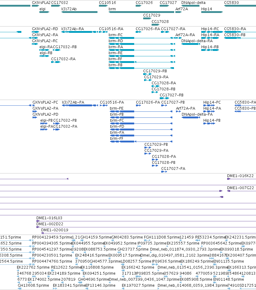This screenshot has width=256, height=290.
Task: Select protein label CG17028-PB
Action: (164, 162)
